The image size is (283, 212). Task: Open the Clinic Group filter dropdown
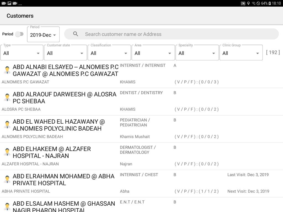pyautogui.click(x=241, y=53)
